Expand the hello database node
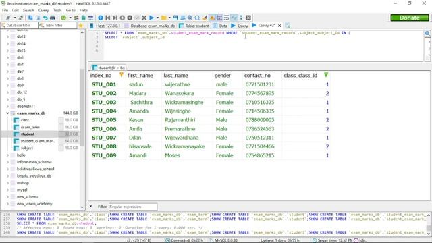The width and height of the screenshot is (432, 243). pyautogui.click(x=7, y=155)
